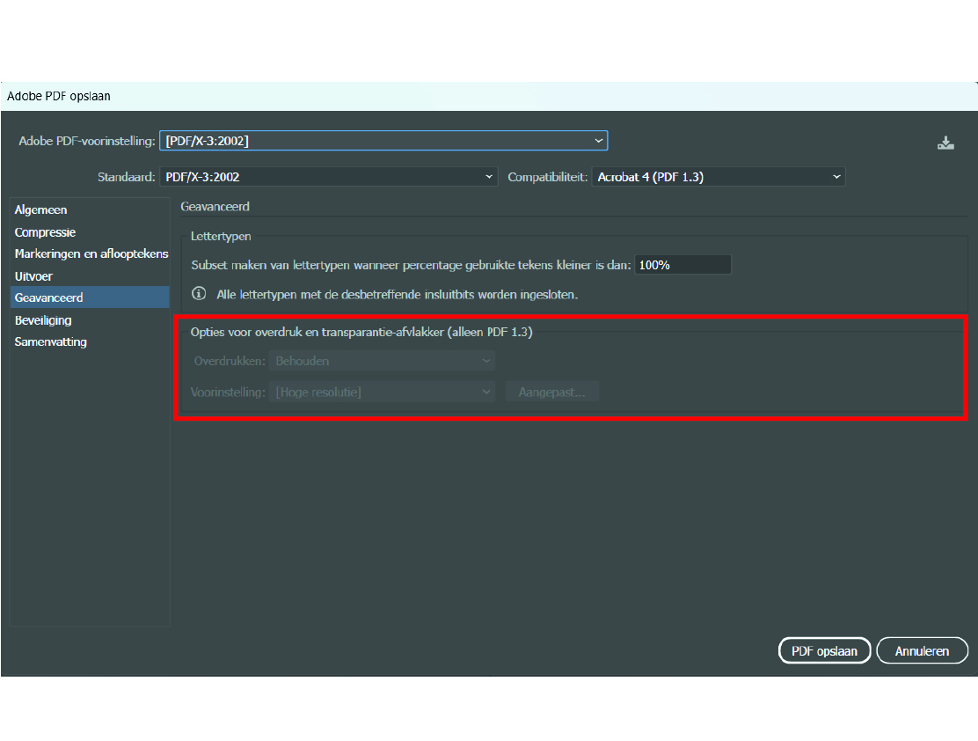Screen dimensions: 978x741
Task: Select the highlighted Geavanceerd sidebar item
Action: (x=49, y=297)
